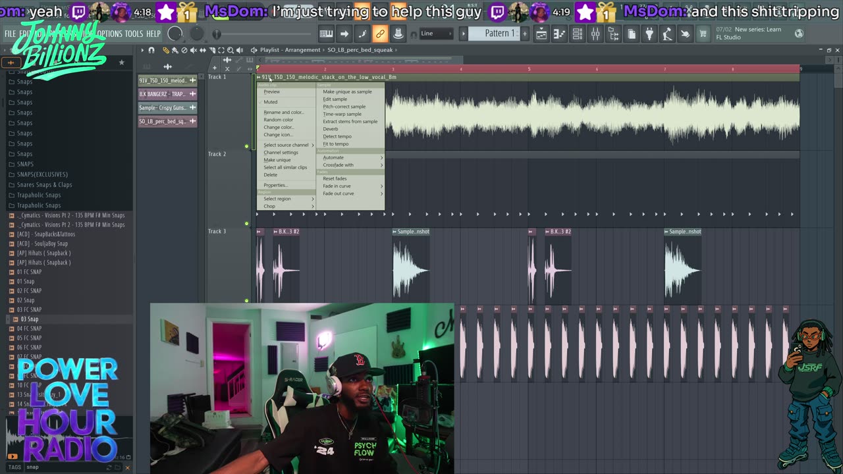Expand the Select source channel submenu
Screen dimensions: 843x474
286,145
